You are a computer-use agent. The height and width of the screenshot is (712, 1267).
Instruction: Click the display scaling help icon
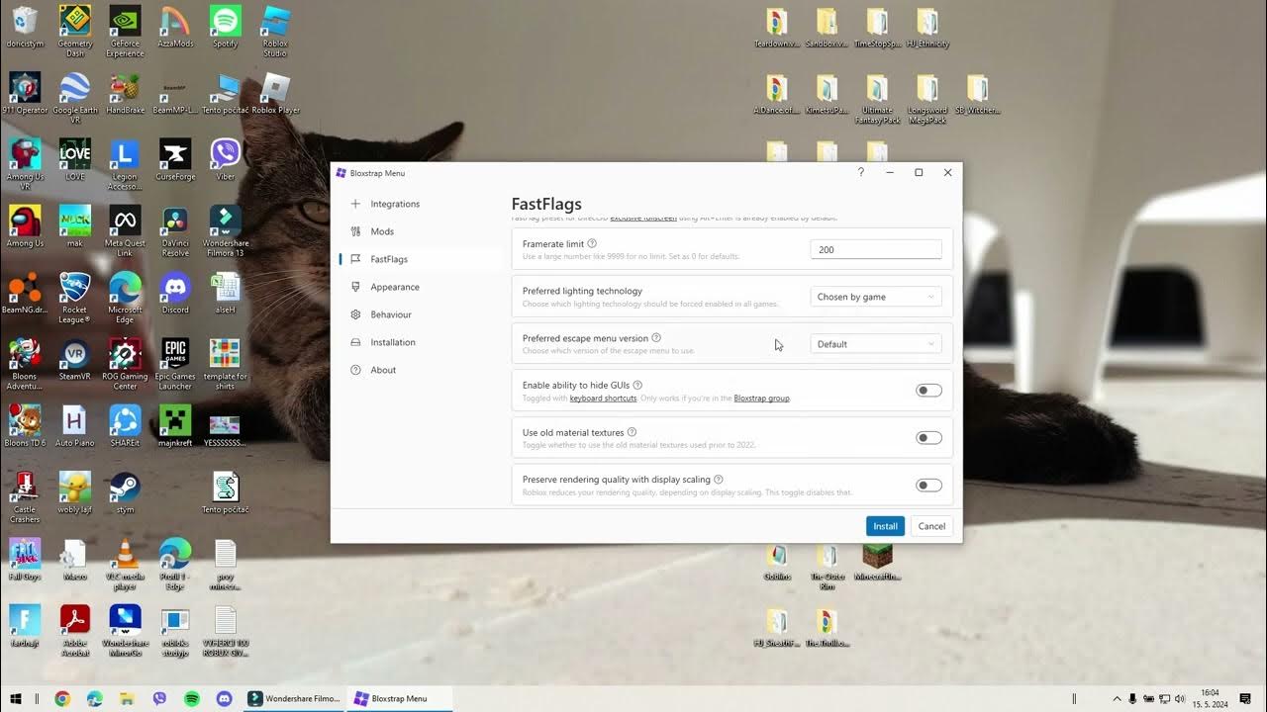(719, 480)
